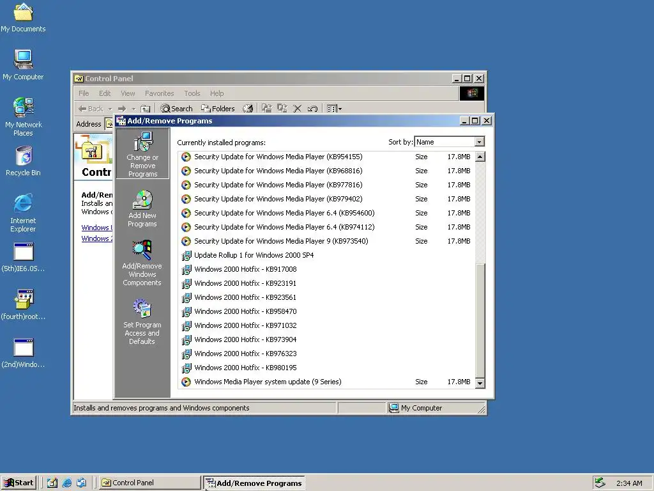654x491 pixels.
Task: Click scroll down arrow of programs list
Action: [480, 383]
